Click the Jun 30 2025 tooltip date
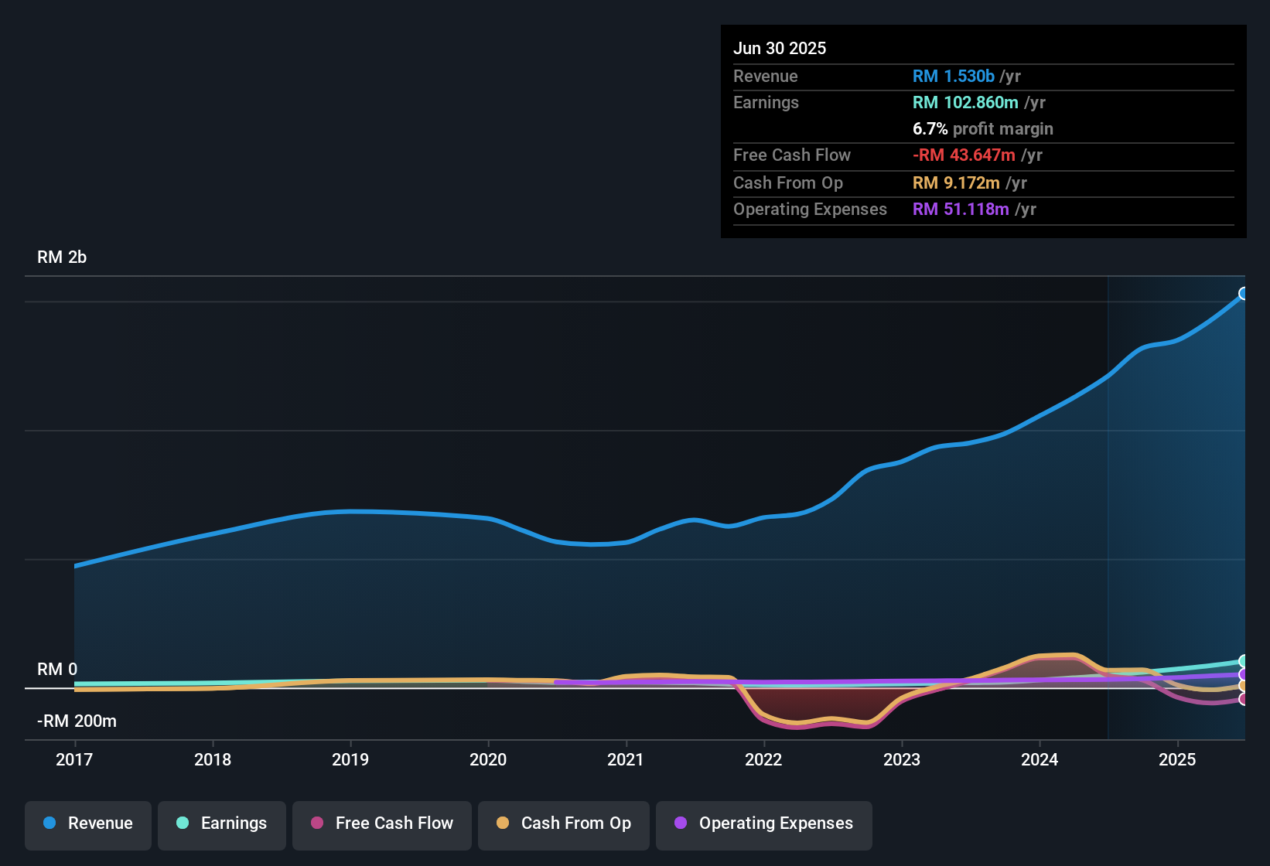Screen dimensions: 1270x866 click(x=780, y=48)
